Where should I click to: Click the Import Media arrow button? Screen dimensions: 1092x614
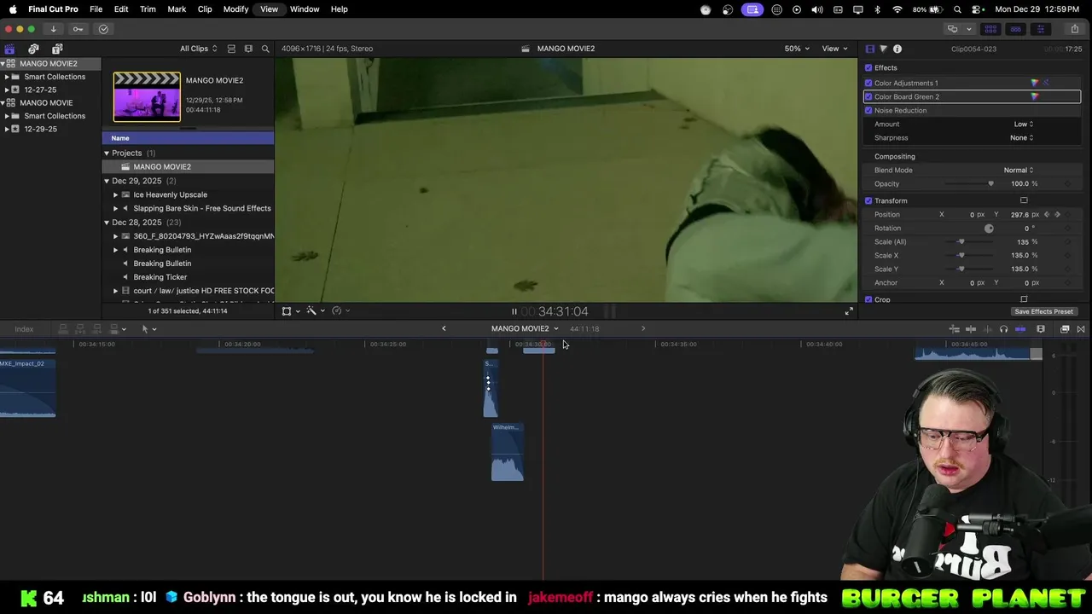point(53,29)
